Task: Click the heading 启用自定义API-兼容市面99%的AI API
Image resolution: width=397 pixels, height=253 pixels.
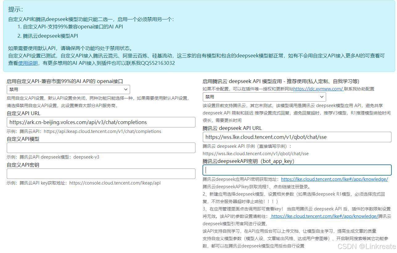Action: [x=65, y=81]
